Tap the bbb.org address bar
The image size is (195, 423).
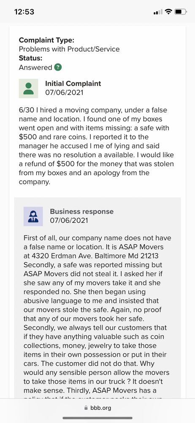97,408
